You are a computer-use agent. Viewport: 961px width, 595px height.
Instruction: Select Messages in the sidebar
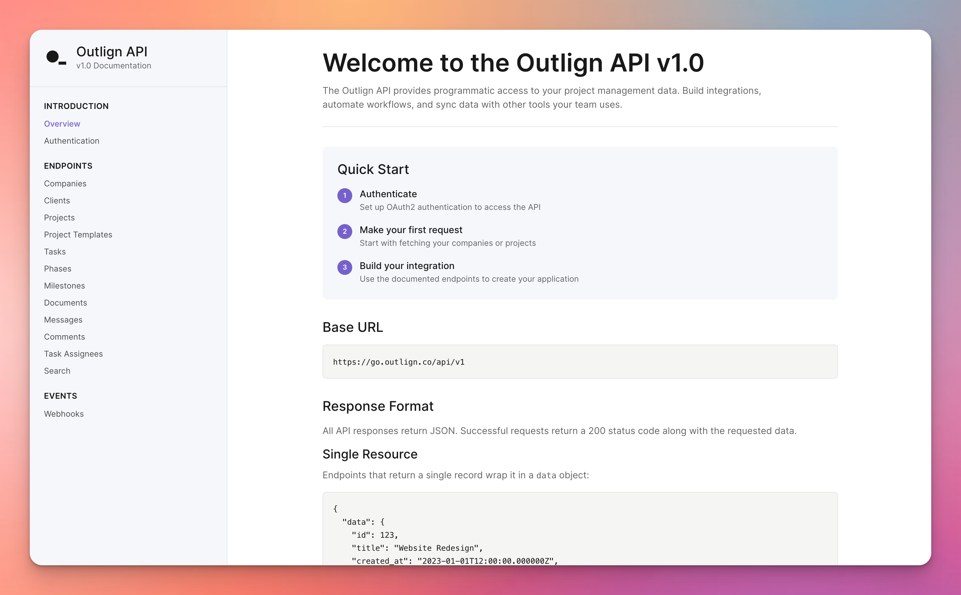[63, 320]
